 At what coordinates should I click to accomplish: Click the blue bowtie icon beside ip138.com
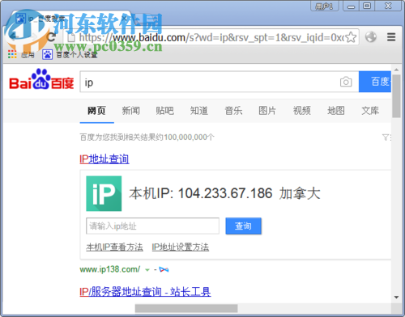[164, 269]
